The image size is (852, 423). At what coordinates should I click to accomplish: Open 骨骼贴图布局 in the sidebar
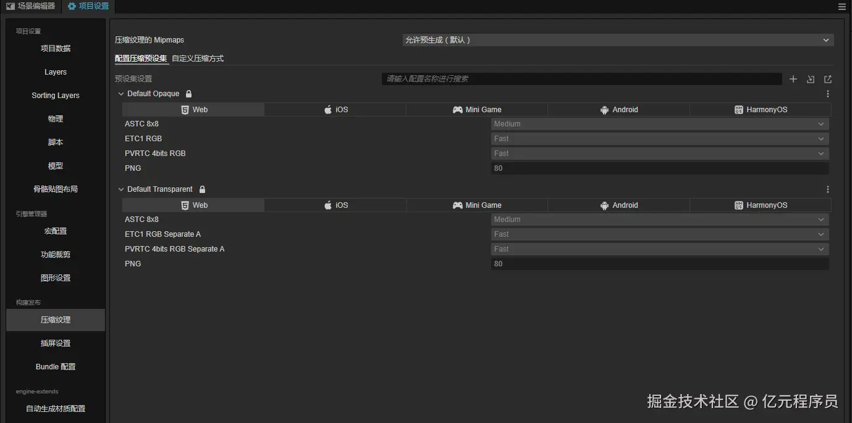click(56, 189)
